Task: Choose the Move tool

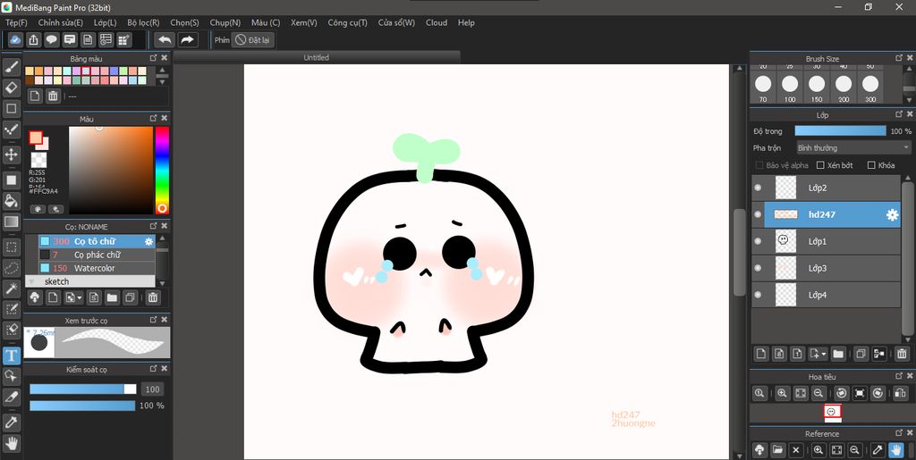Action: coord(11,154)
